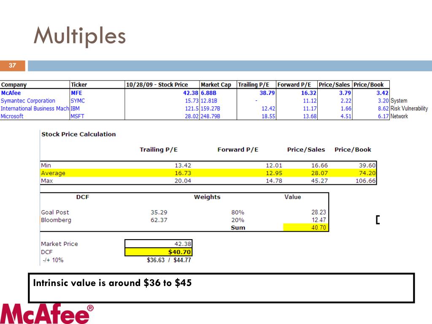Click the yellow $40.70 DCF cell
432x324 pixels.
click(159, 252)
